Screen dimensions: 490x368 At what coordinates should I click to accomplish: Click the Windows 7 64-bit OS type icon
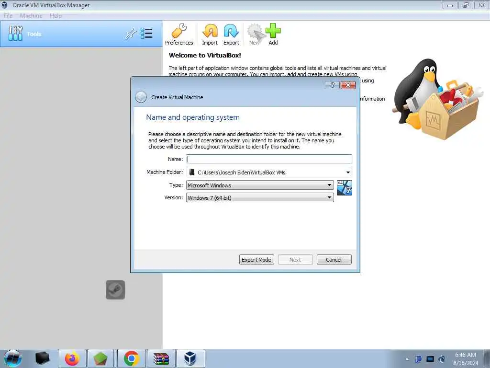click(x=345, y=188)
